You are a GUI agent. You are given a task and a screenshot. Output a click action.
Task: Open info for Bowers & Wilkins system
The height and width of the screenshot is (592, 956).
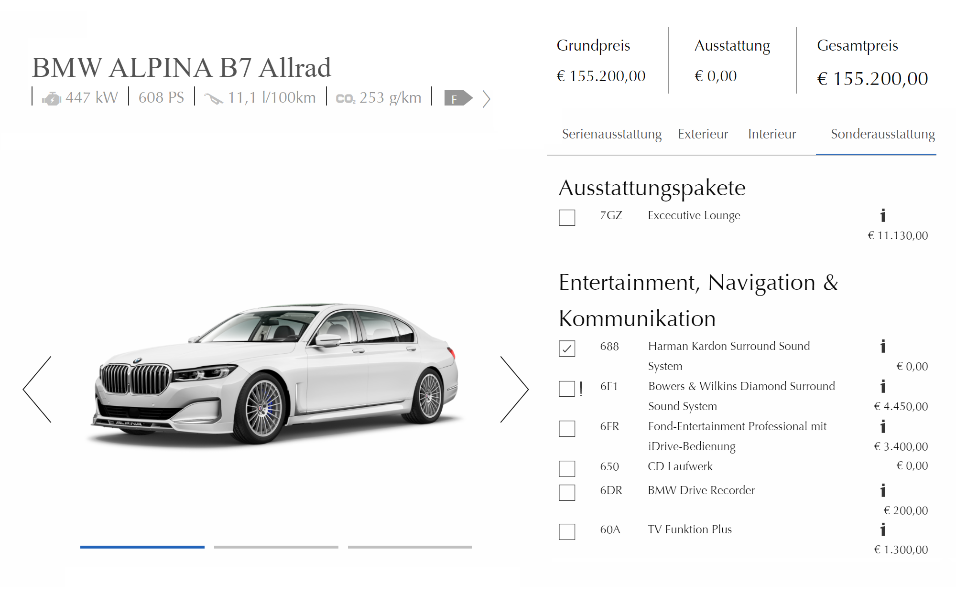click(x=883, y=386)
